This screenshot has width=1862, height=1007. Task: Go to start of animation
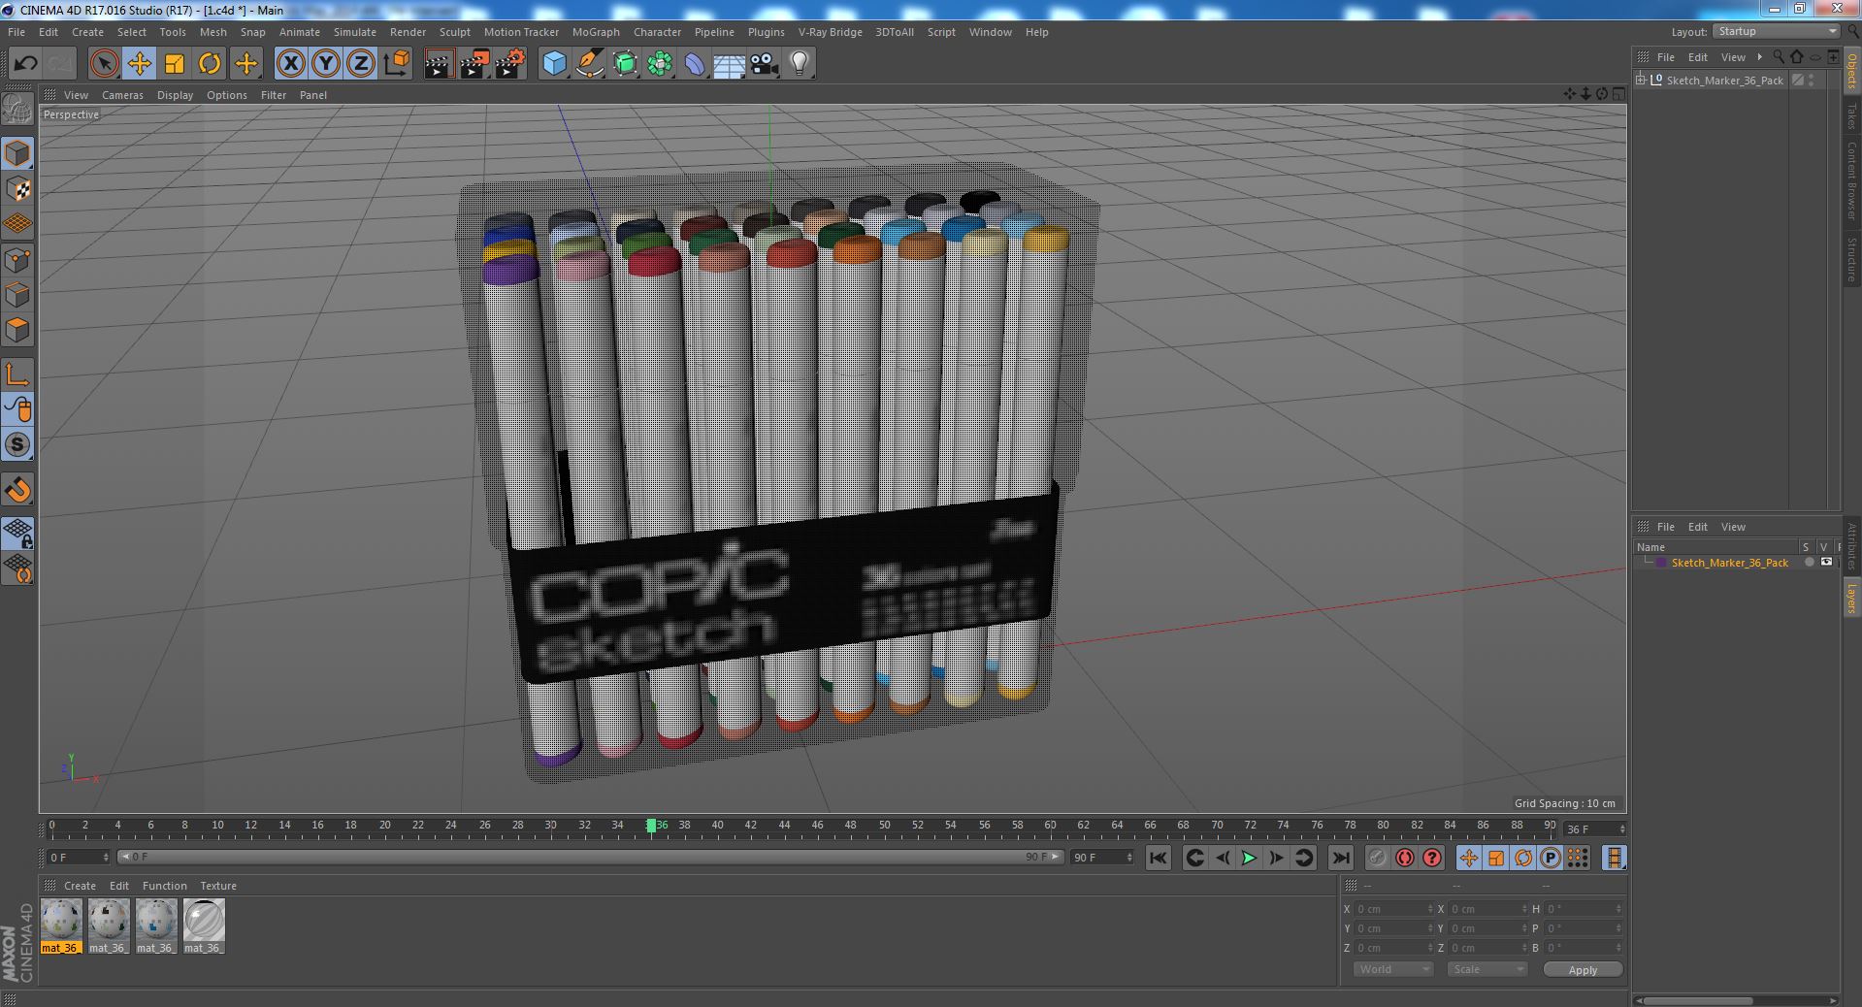pos(1158,858)
